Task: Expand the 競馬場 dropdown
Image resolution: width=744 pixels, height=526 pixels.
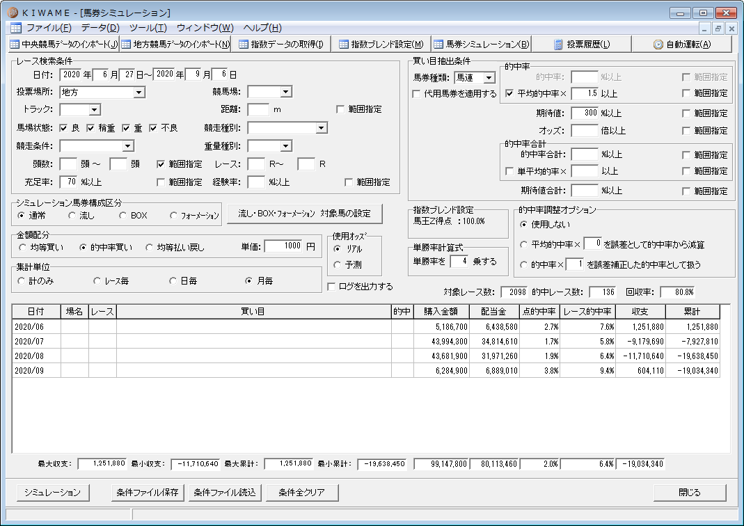Action: coord(285,92)
